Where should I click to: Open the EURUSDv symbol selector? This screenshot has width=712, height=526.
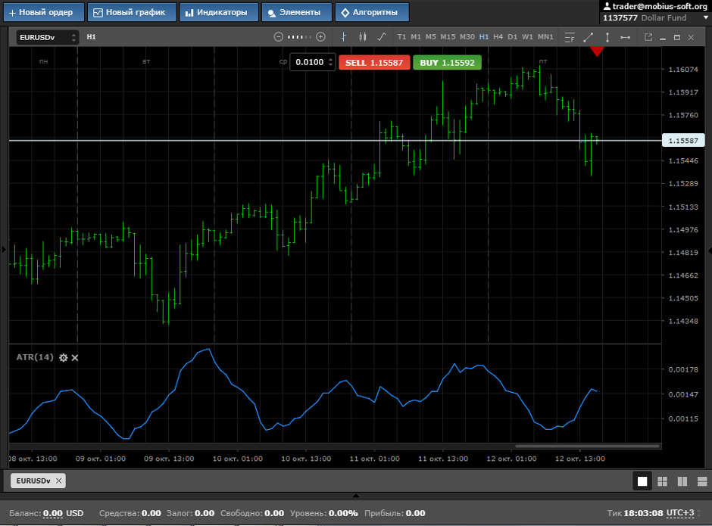click(48, 37)
